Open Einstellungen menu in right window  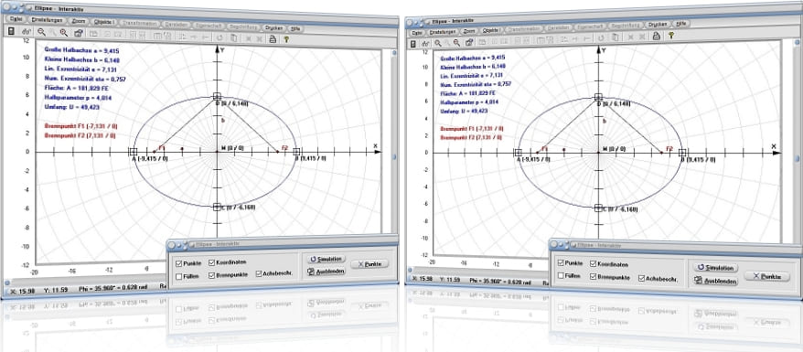pyautogui.click(x=443, y=31)
